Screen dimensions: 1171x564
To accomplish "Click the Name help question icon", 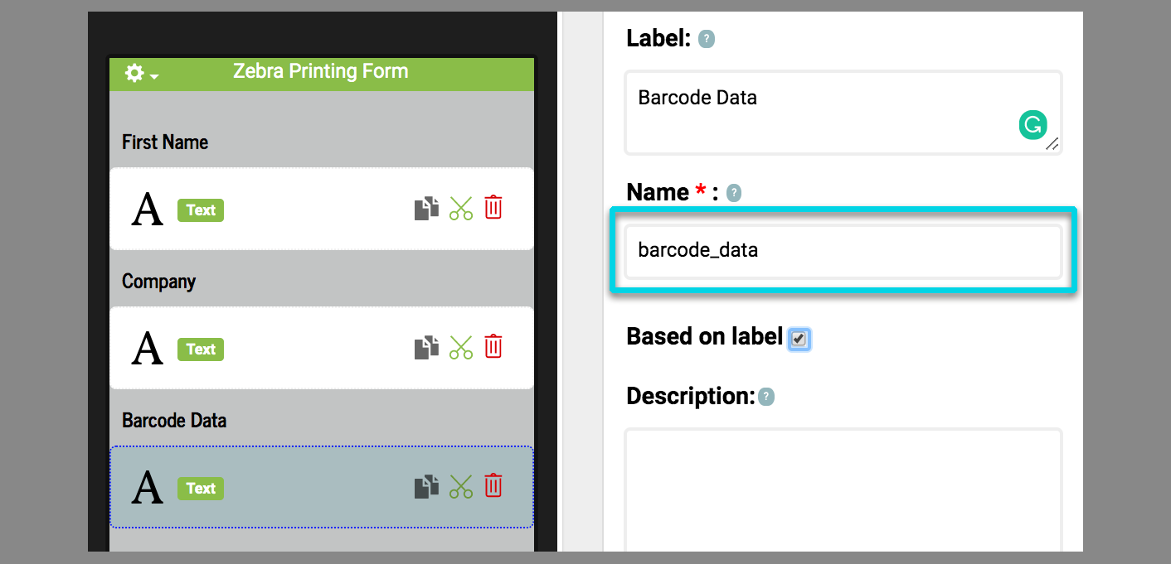I will coord(734,193).
